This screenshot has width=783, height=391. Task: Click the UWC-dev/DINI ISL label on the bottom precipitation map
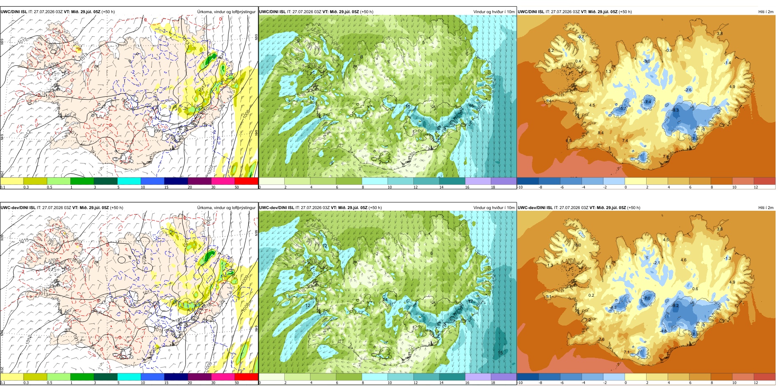coord(18,208)
